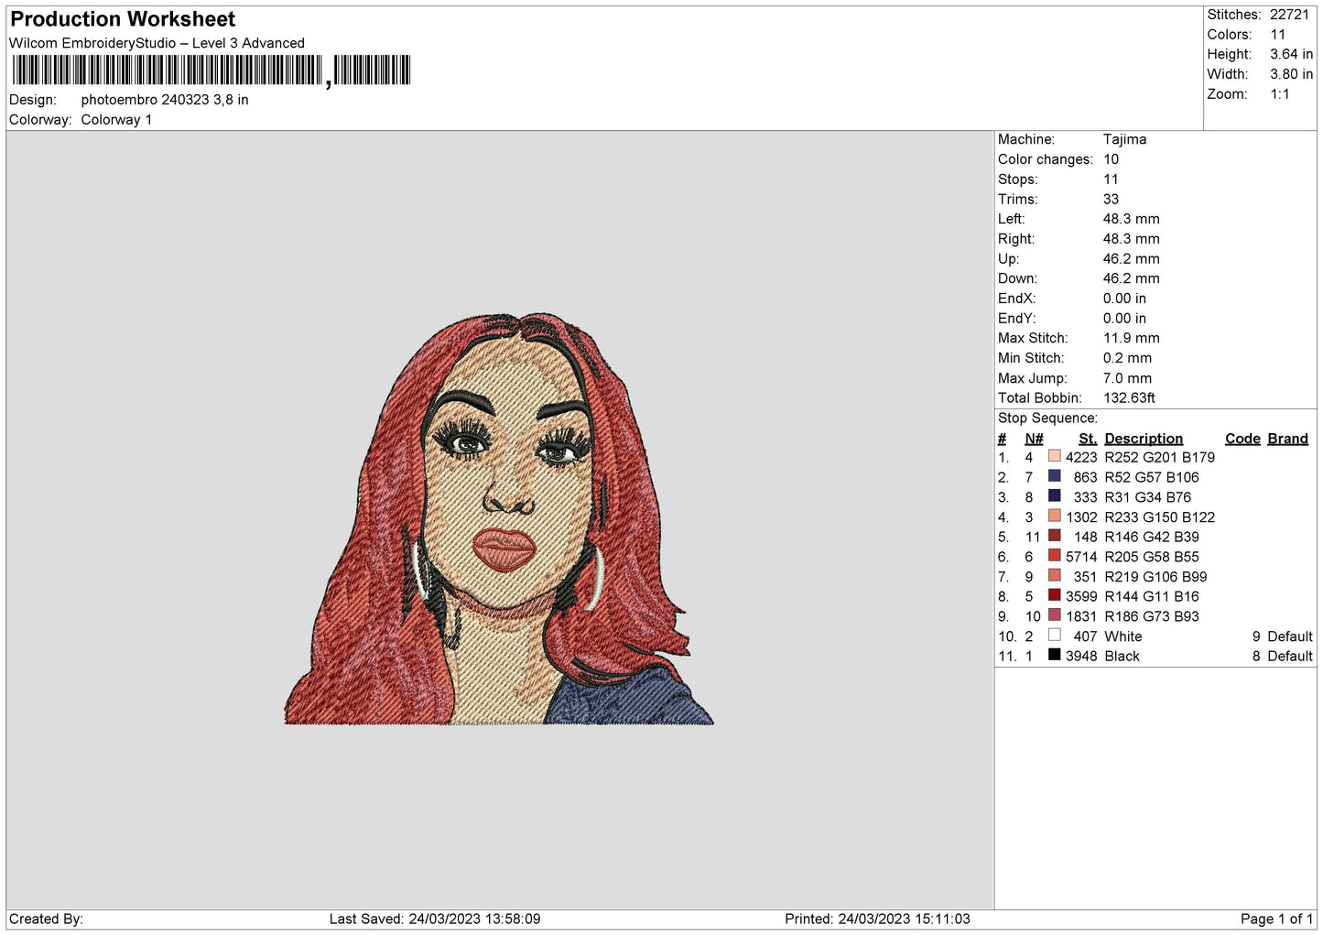The height and width of the screenshot is (935, 1323).
Task: Click the Default brand in the Black row
Action: tap(1290, 656)
